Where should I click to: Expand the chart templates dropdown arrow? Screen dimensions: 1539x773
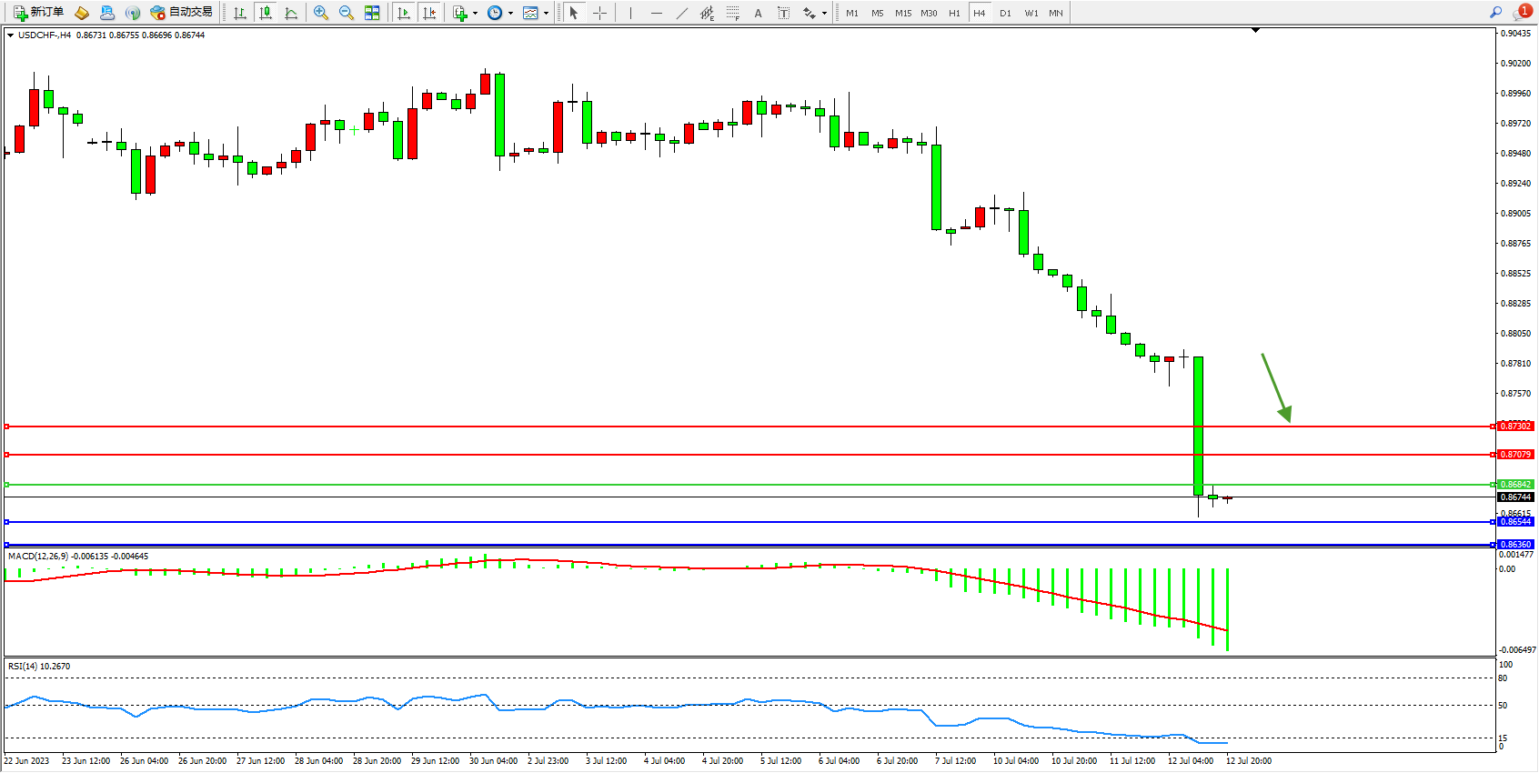(546, 13)
